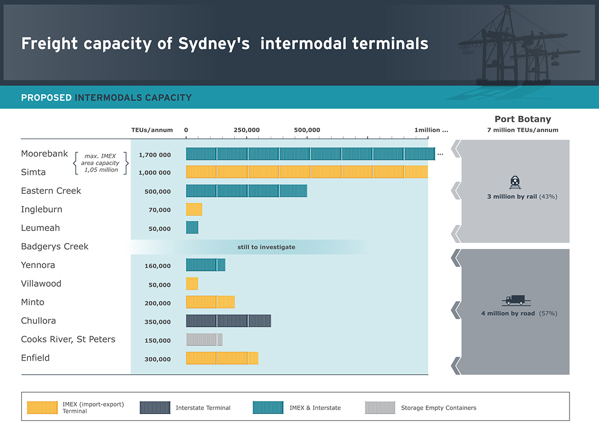Click the train icon above the rail figure
599x423 pixels.
coord(515,182)
